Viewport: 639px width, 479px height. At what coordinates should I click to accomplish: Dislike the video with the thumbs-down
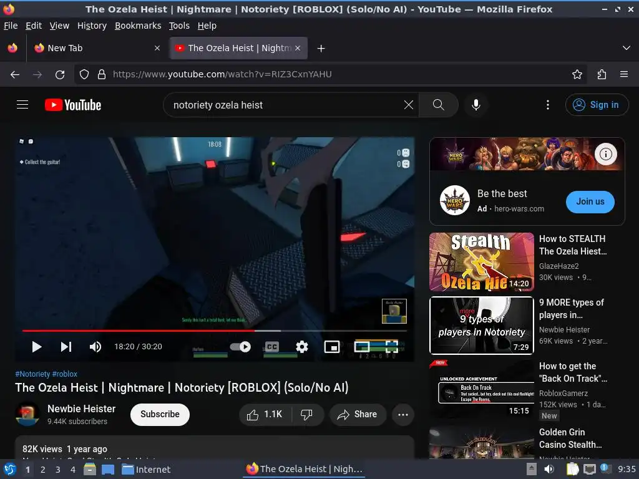tap(307, 415)
